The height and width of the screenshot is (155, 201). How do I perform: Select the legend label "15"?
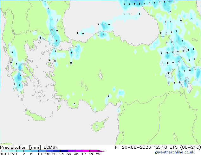47,154
